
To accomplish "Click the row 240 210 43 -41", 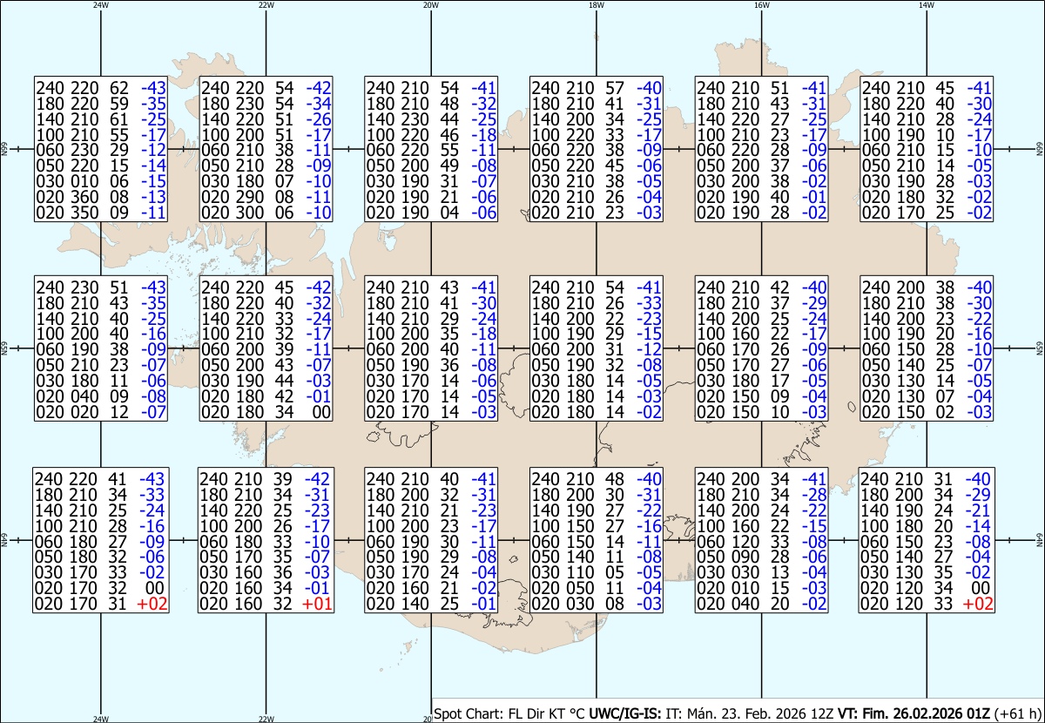I will (x=431, y=287).
